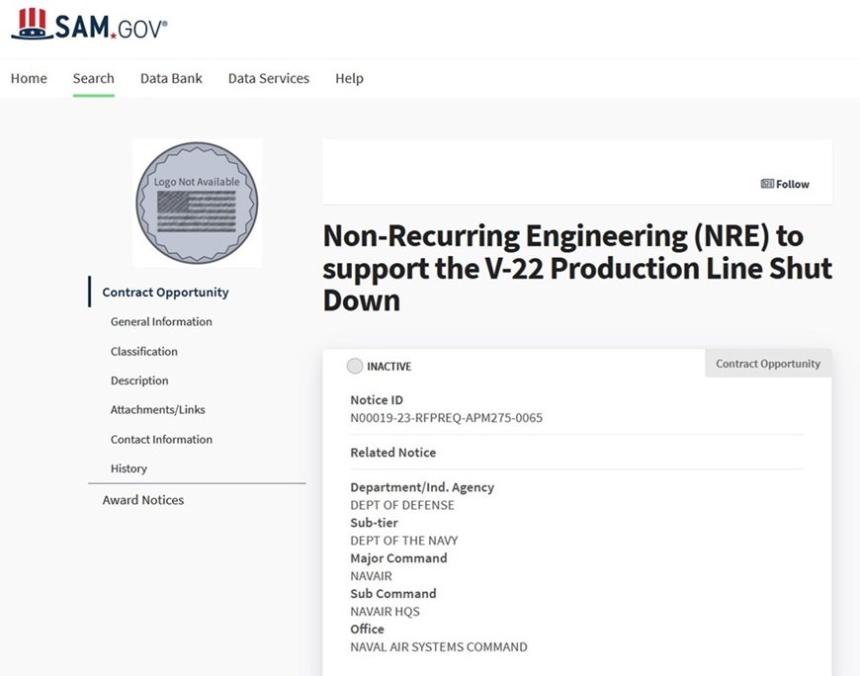
Task: Open the Data Services tab
Action: 269,78
